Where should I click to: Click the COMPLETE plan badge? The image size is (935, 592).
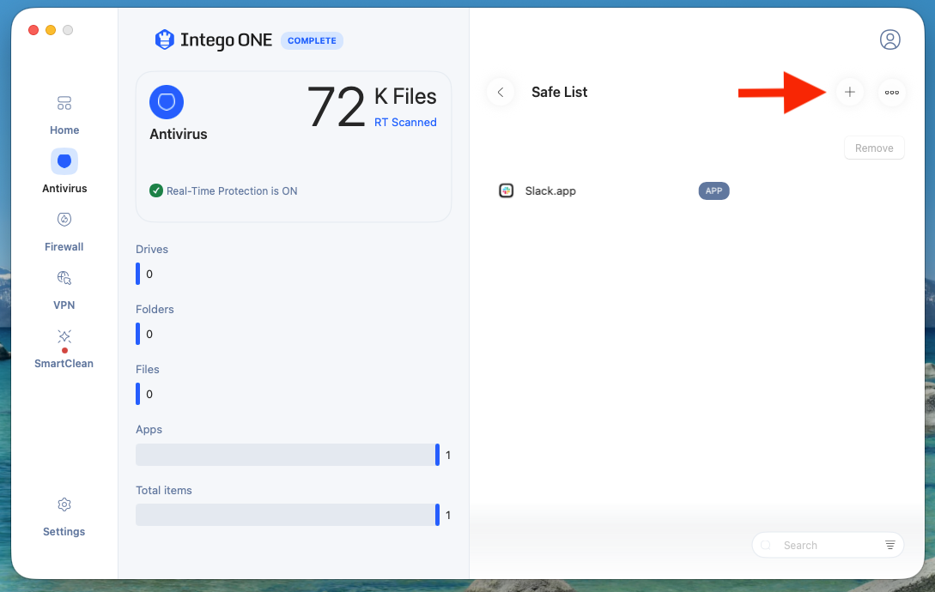[x=312, y=40]
